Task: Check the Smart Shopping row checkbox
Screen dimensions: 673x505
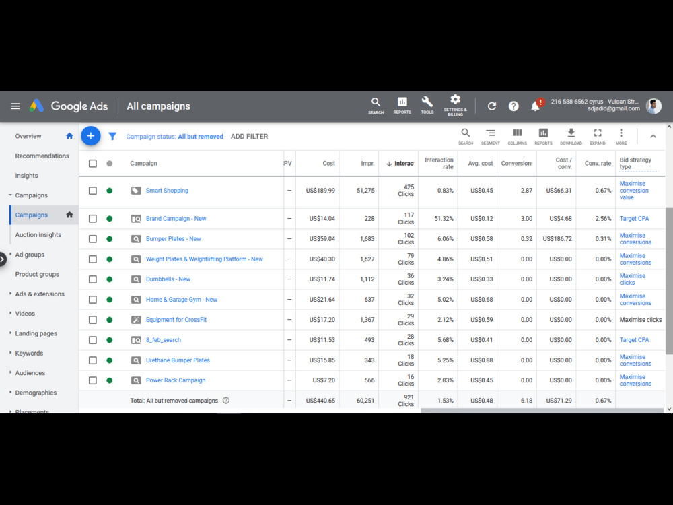Action: 93,191
